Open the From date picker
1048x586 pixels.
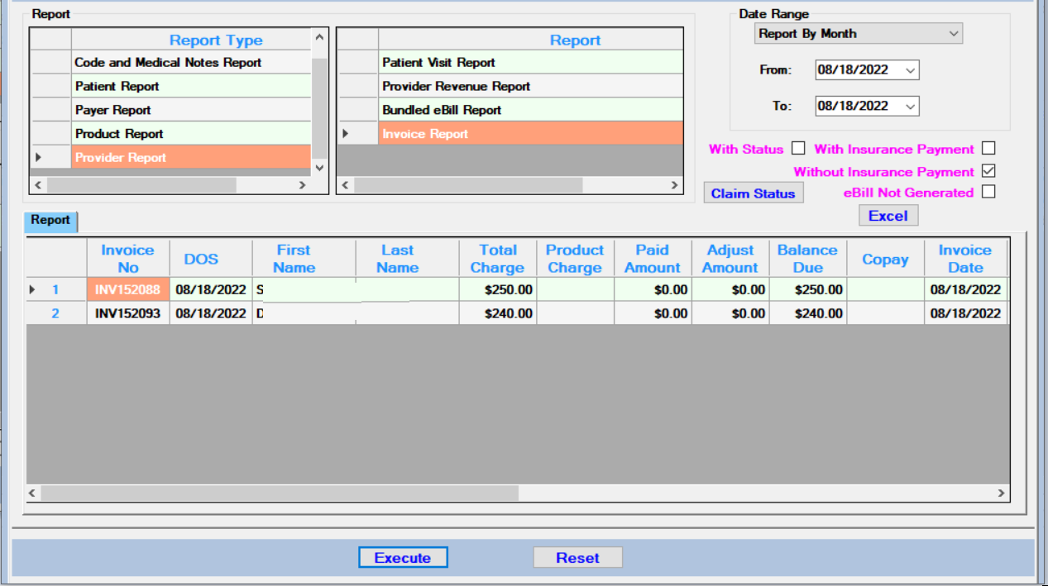(912, 70)
